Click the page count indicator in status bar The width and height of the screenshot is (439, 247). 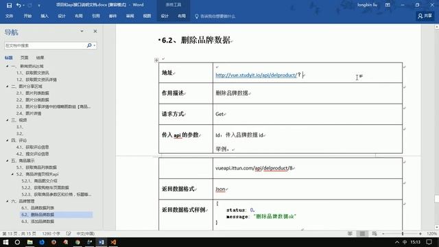[19, 233]
